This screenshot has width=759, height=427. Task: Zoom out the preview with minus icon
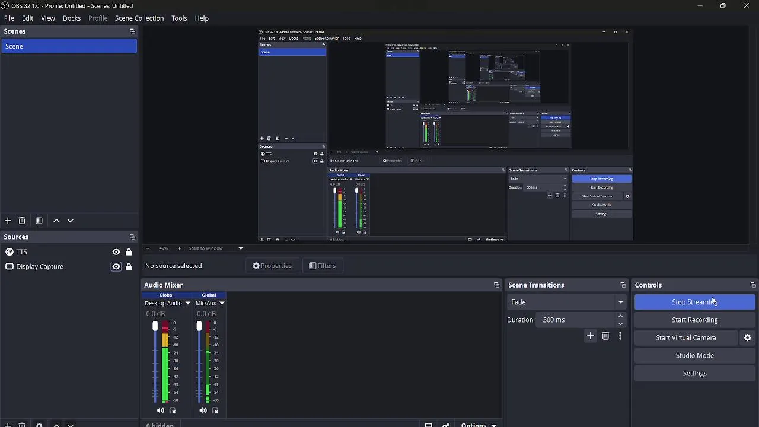(148, 248)
